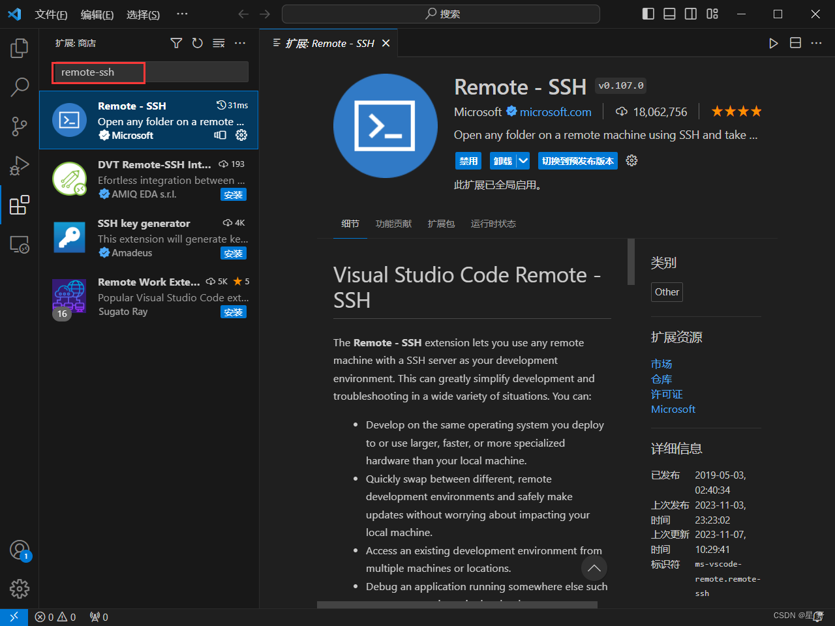Click the 禁用 disable button
Viewport: 835px width, 626px height.
pos(468,160)
